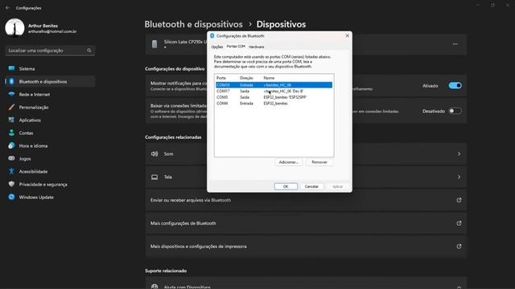Image resolution: width=515 pixels, height=289 pixels.
Task: Click the Silicon Labs device icon
Action: 154,44
